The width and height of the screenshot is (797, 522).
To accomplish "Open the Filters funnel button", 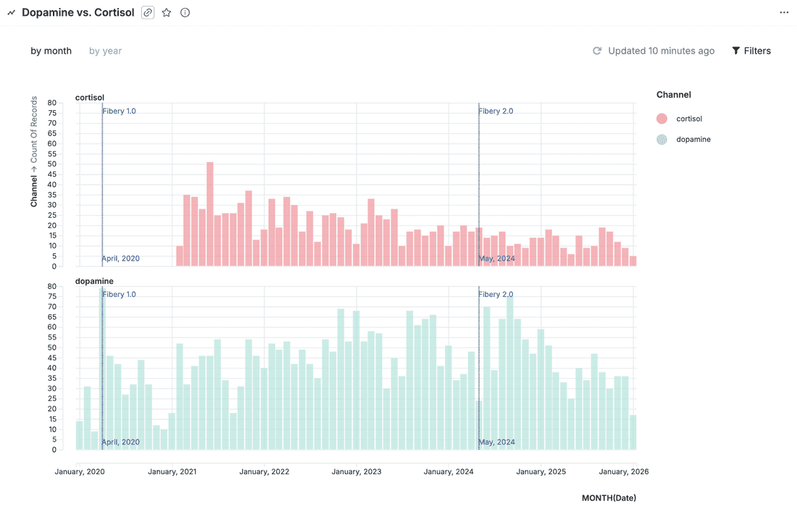I will [751, 51].
